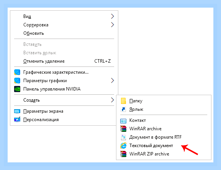The width and height of the screenshot is (221, 170).
Task: Click the WinRAR archive books icon
Action: pos(123,129)
